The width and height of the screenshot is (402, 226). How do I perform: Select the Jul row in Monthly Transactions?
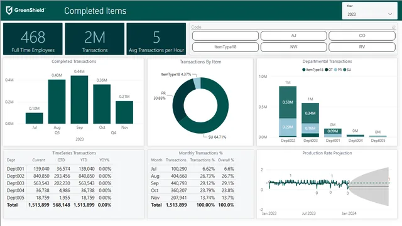[x=193, y=169]
